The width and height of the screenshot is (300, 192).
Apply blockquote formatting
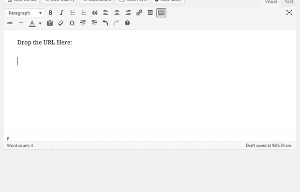point(95,13)
